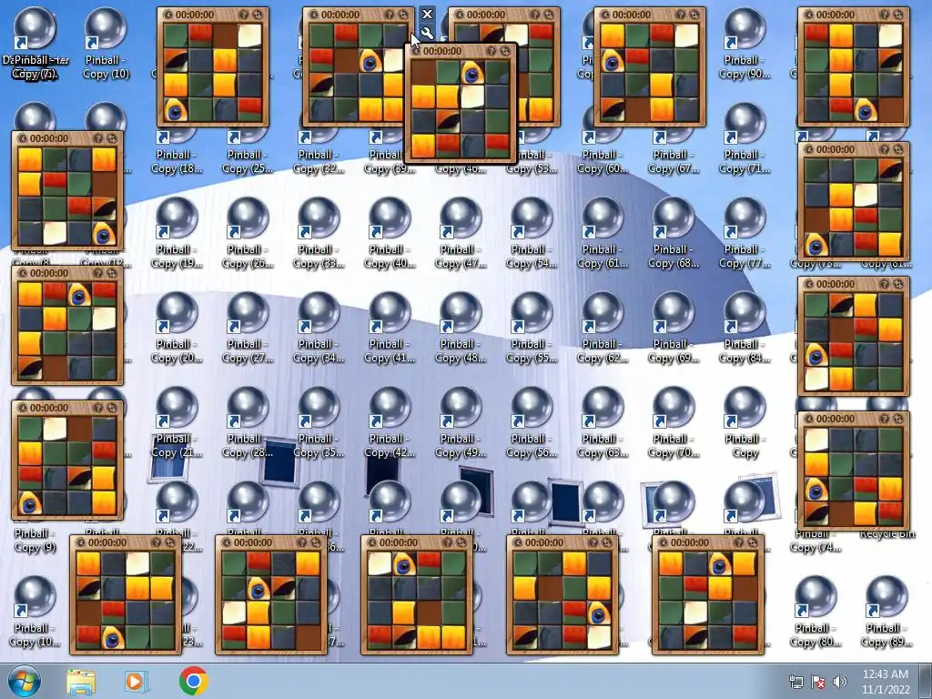The width and height of the screenshot is (932, 699).
Task: Select the Pinball - Copy (89 shortcut
Action: [886, 612]
